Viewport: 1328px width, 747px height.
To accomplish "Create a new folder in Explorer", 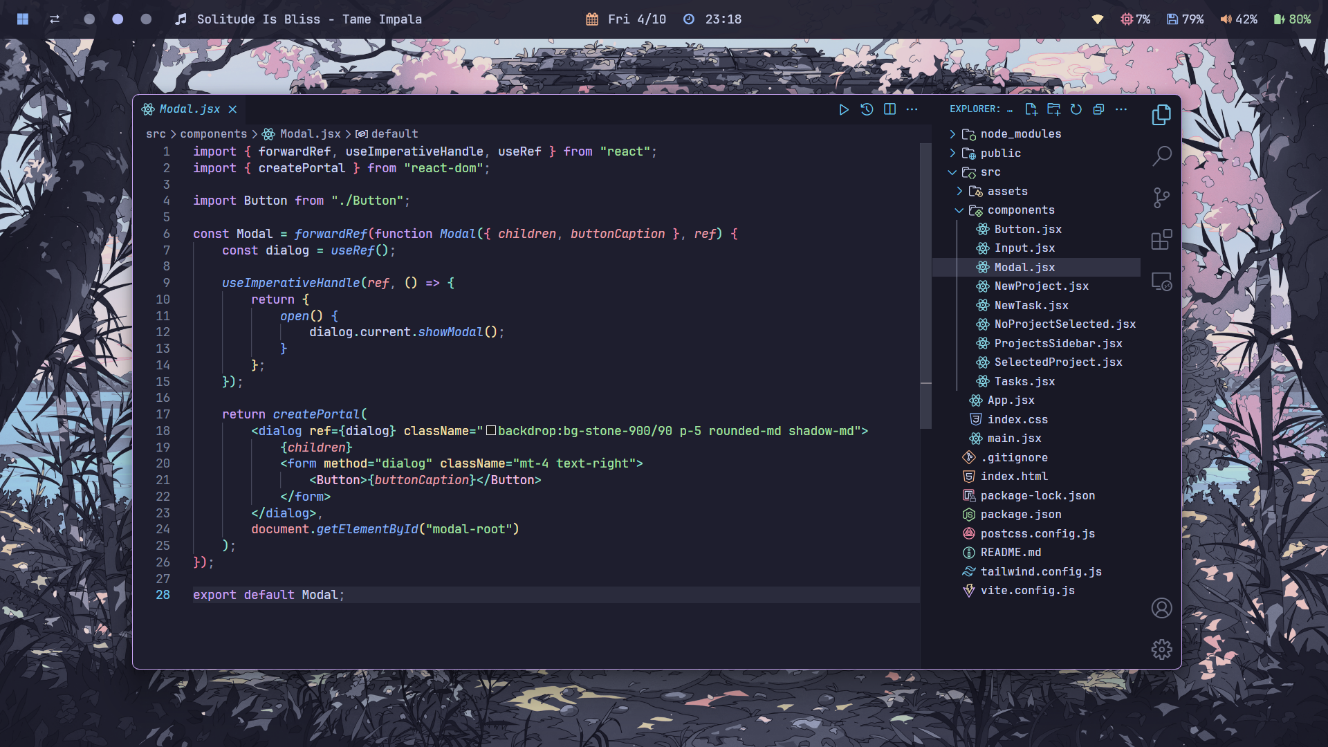I will (x=1053, y=109).
